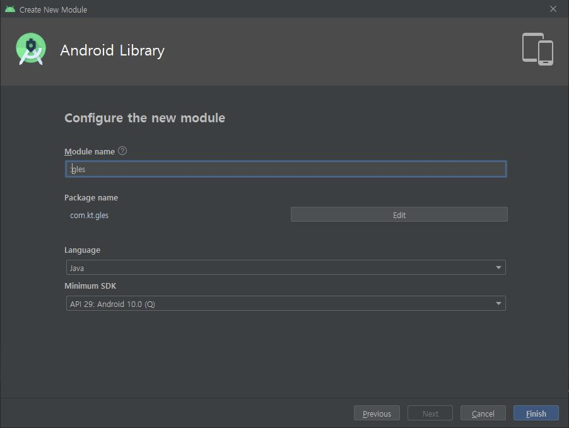Close the Create New Module dialog
The width and height of the screenshot is (569, 428).
(x=553, y=9)
